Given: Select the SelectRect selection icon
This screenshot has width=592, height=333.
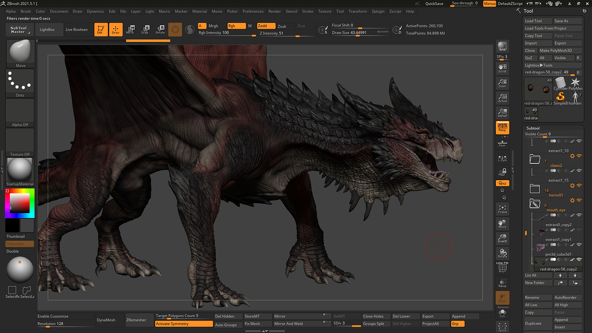Looking at the screenshot, I should tap(12, 291).
